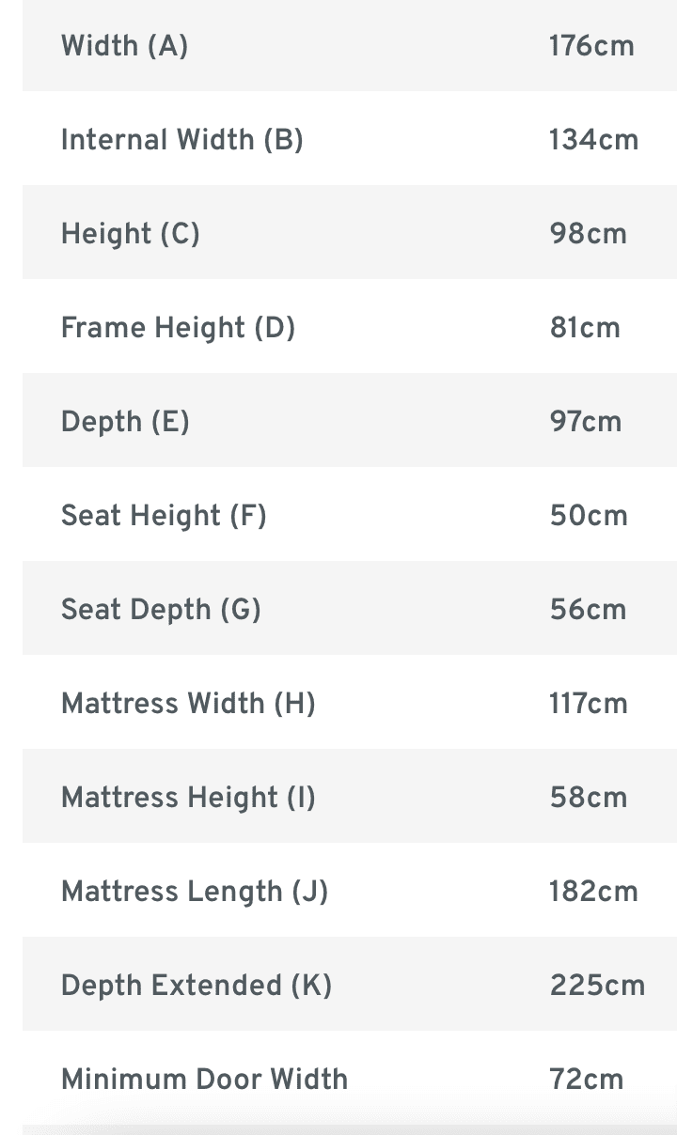Click the 176cm width value
This screenshot has width=677, height=1135.
coord(591,46)
